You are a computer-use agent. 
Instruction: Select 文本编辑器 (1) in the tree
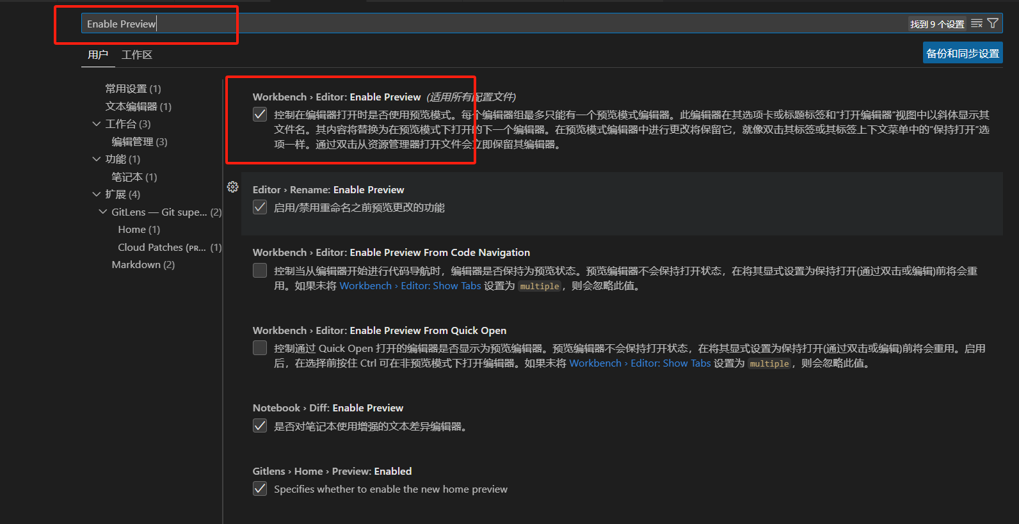pyautogui.click(x=138, y=106)
